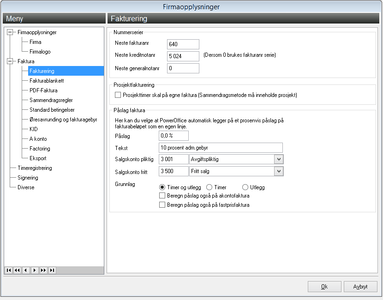Open Eksport settings in the tree
Image resolution: width=383 pixels, height=300 pixels.
tap(38, 158)
